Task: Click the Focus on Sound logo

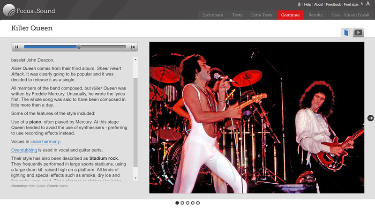Action: click(x=29, y=10)
